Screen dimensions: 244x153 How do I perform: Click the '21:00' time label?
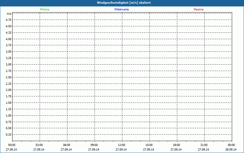pos(204,145)
